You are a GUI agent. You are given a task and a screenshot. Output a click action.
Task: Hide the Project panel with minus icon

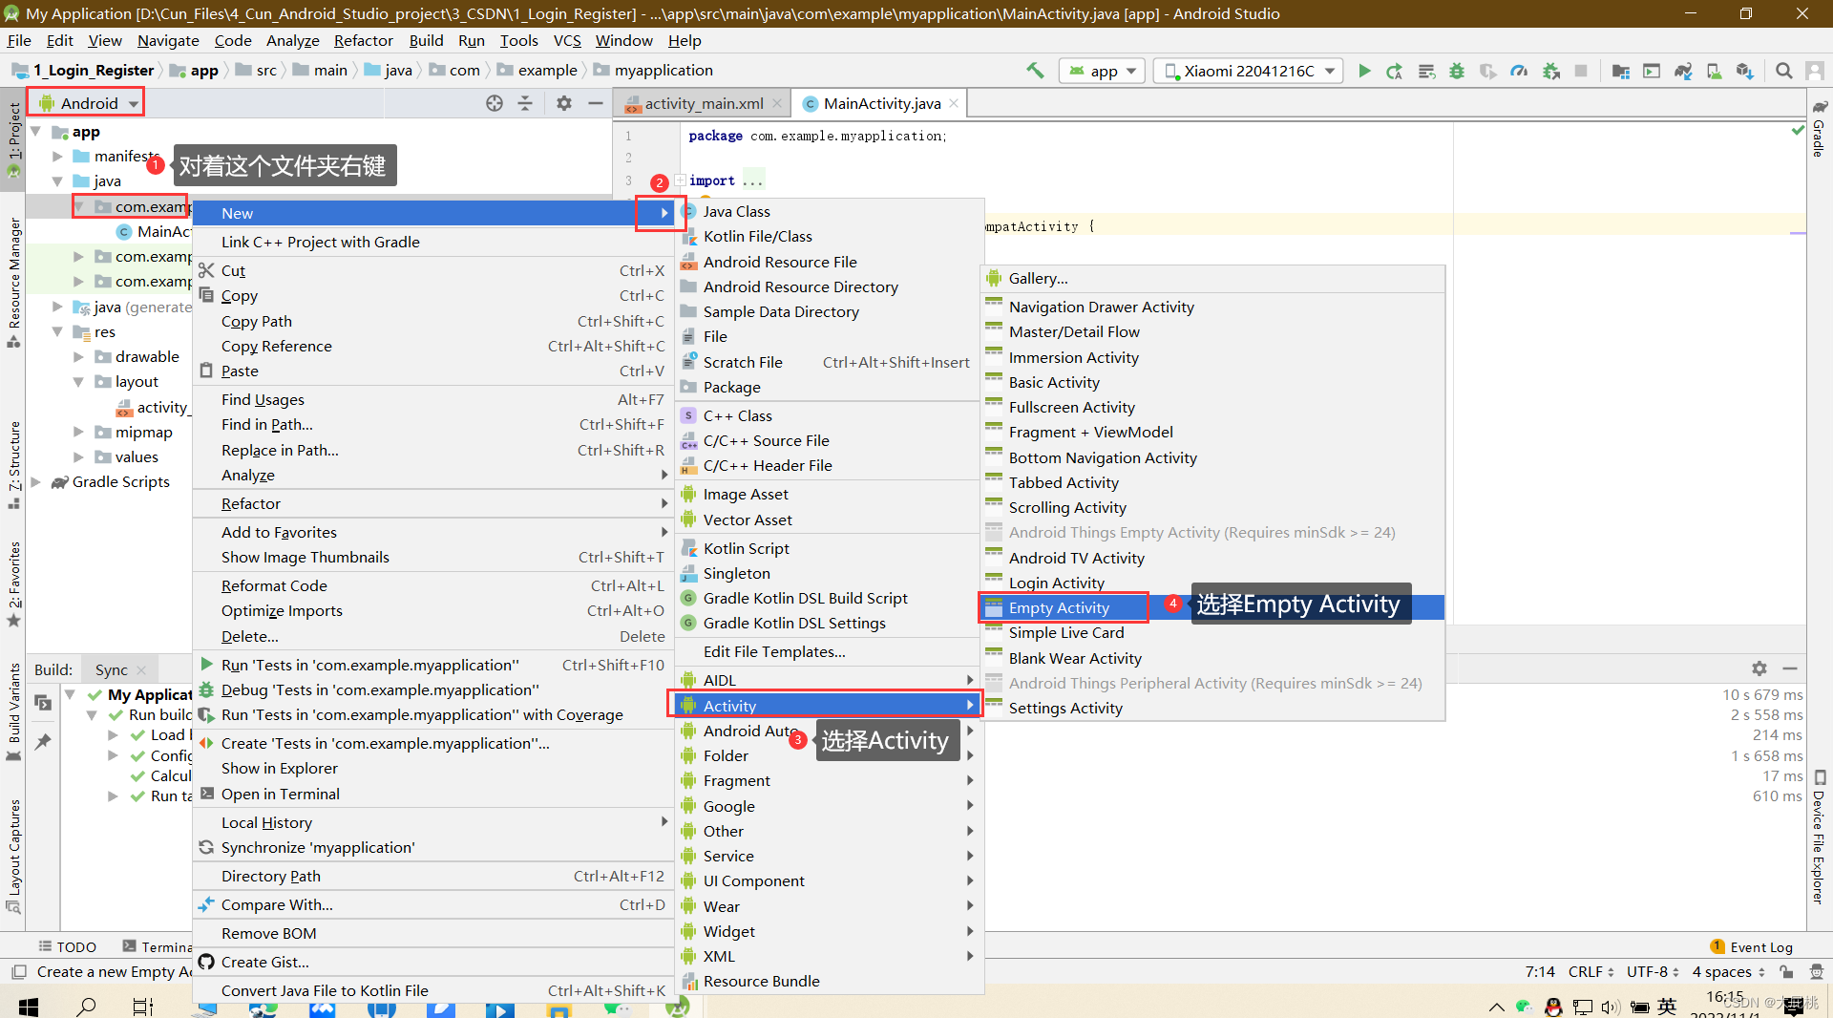(x=596, y=103)
